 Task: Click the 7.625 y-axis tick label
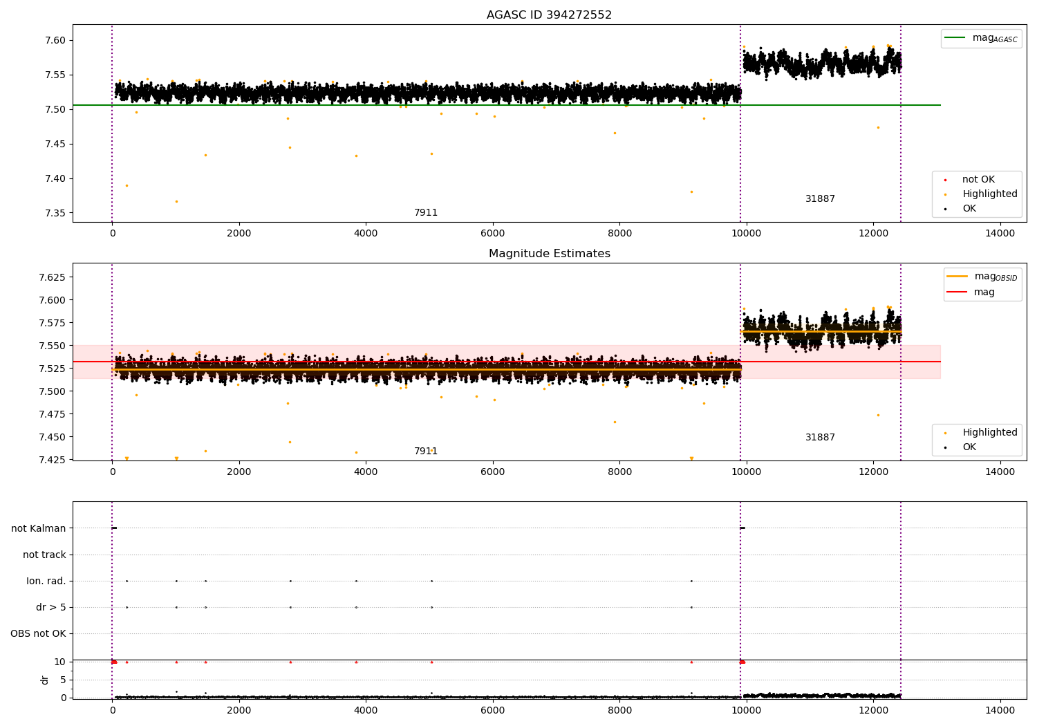(53, 277)
